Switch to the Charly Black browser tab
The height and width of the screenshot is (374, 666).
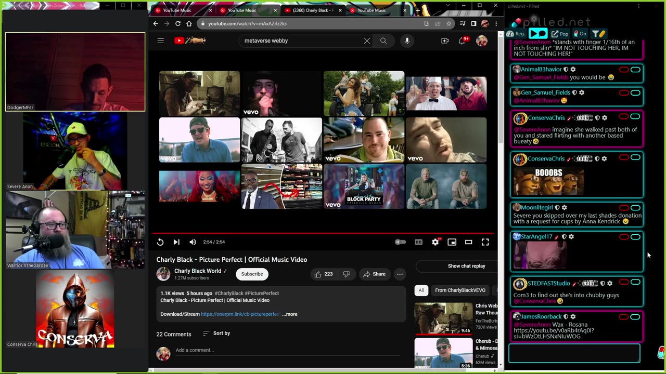310,10
